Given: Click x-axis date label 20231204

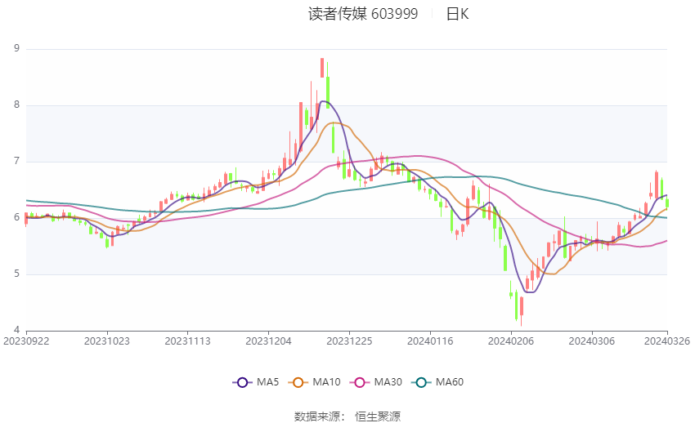Looking at the screenshot, I should [x=269, y=341].
